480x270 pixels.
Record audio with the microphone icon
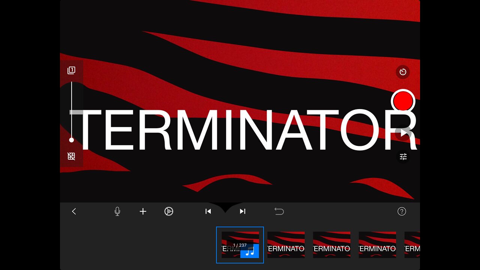click(x=117, y=211)
